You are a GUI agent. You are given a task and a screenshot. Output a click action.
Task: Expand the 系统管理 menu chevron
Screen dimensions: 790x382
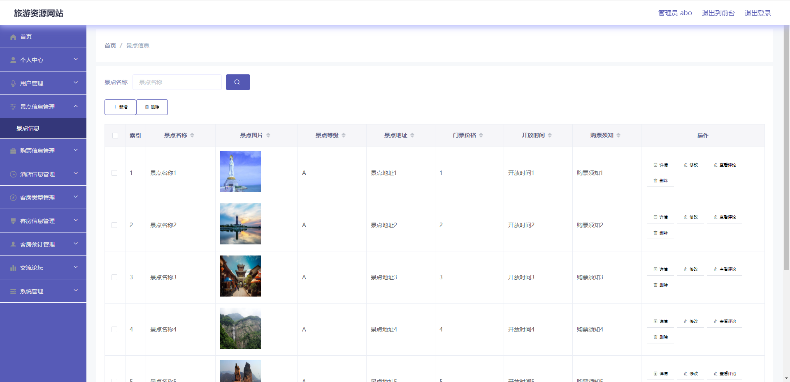76,291
